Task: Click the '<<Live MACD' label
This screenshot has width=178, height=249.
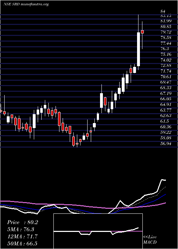Action: click(x=150, y=239)
